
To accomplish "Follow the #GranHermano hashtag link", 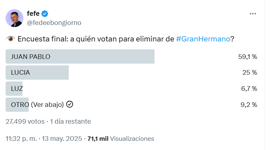I will point(203,39).
